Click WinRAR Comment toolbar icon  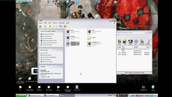148,42
